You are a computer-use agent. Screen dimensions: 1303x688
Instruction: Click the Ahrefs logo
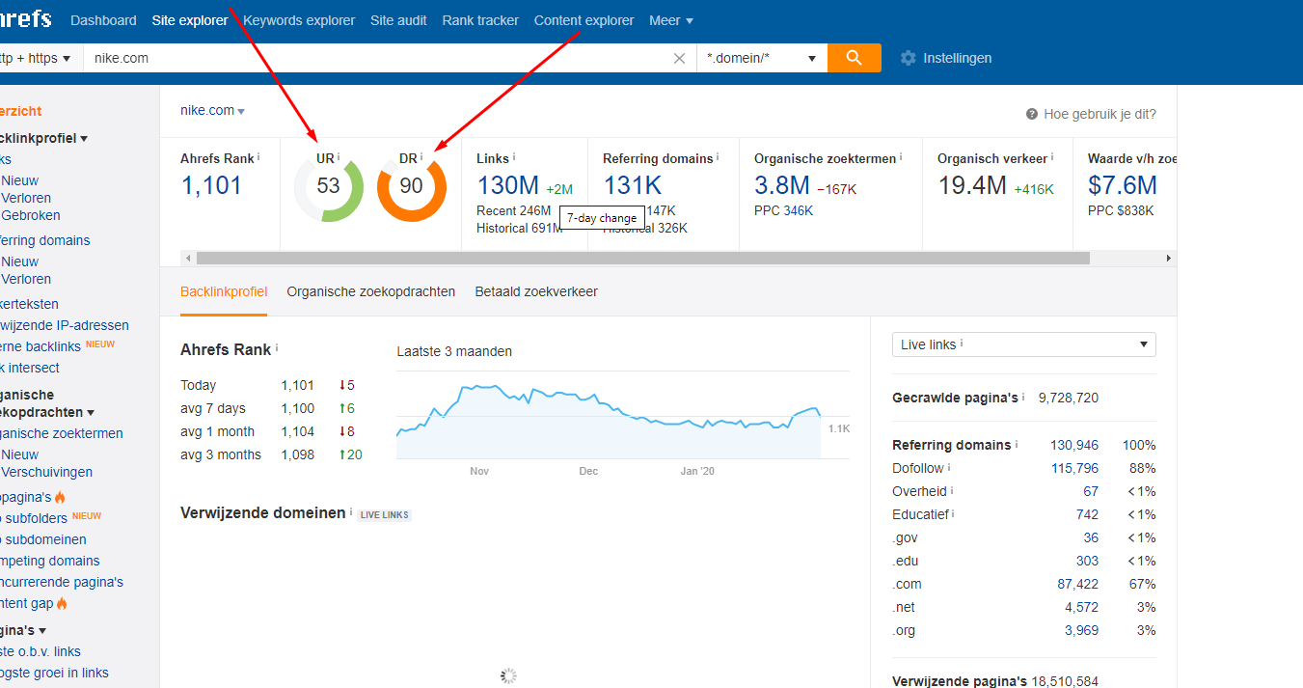26,20
